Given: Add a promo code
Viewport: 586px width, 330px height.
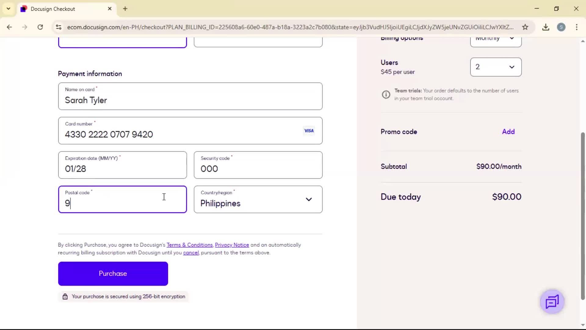Looking at the screenshot, I should pos(508,132).
